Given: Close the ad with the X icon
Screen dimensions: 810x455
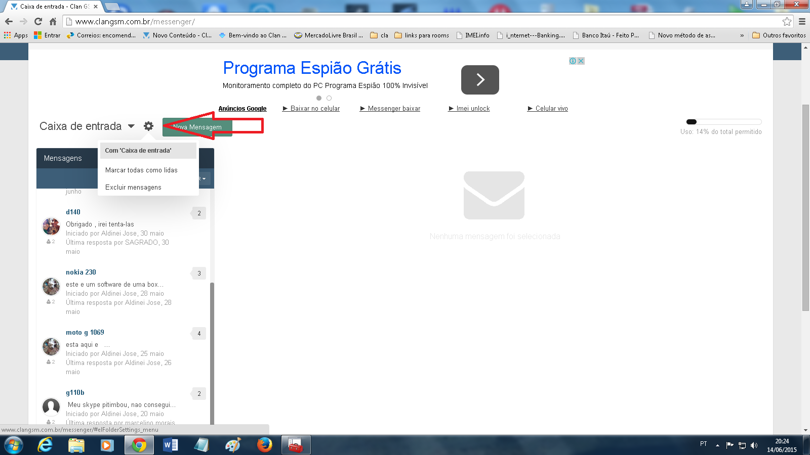Looking at the screenshot, I should [581, 61].
